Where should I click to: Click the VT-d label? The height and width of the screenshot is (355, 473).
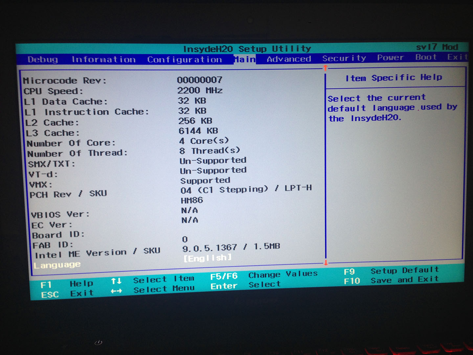click(x=43, y=174)
